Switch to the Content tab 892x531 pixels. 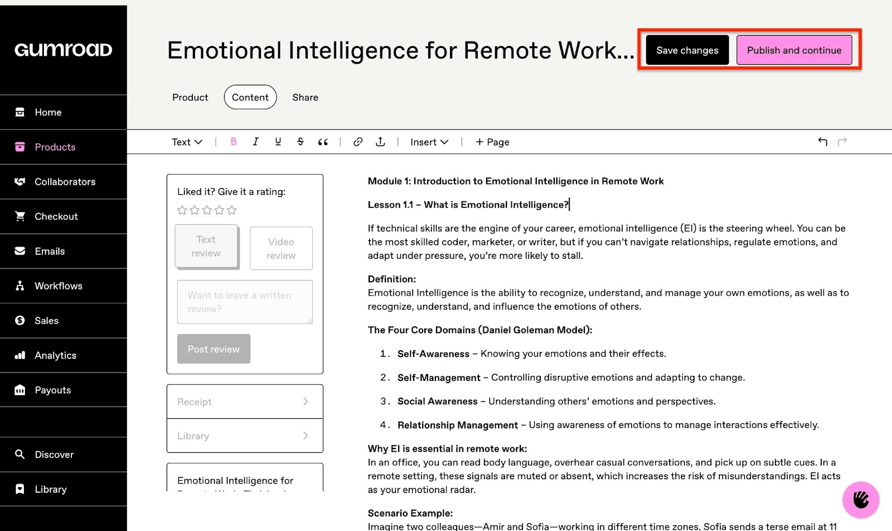(250, 97)
